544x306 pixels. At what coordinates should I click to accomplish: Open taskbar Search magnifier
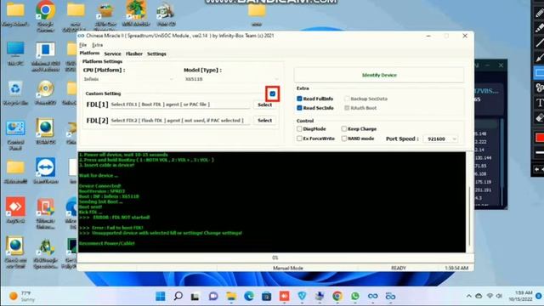click(178, 296)
